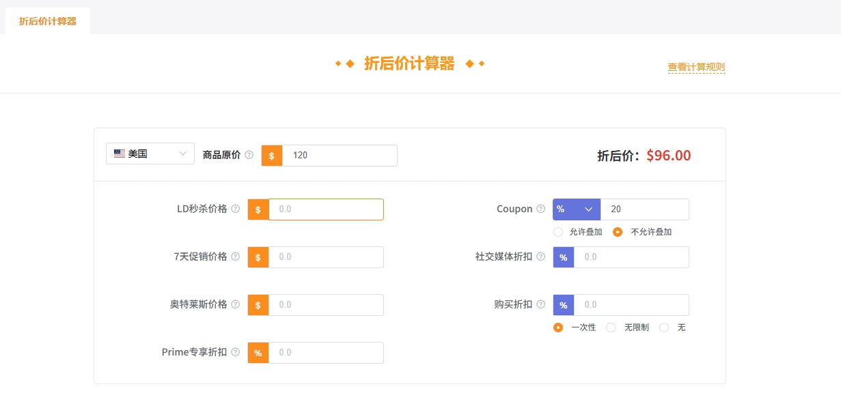Viewport: 841px width, 406px height.
Task: Click the orange $ prefix of 商品原价
Action: (272, 156)
